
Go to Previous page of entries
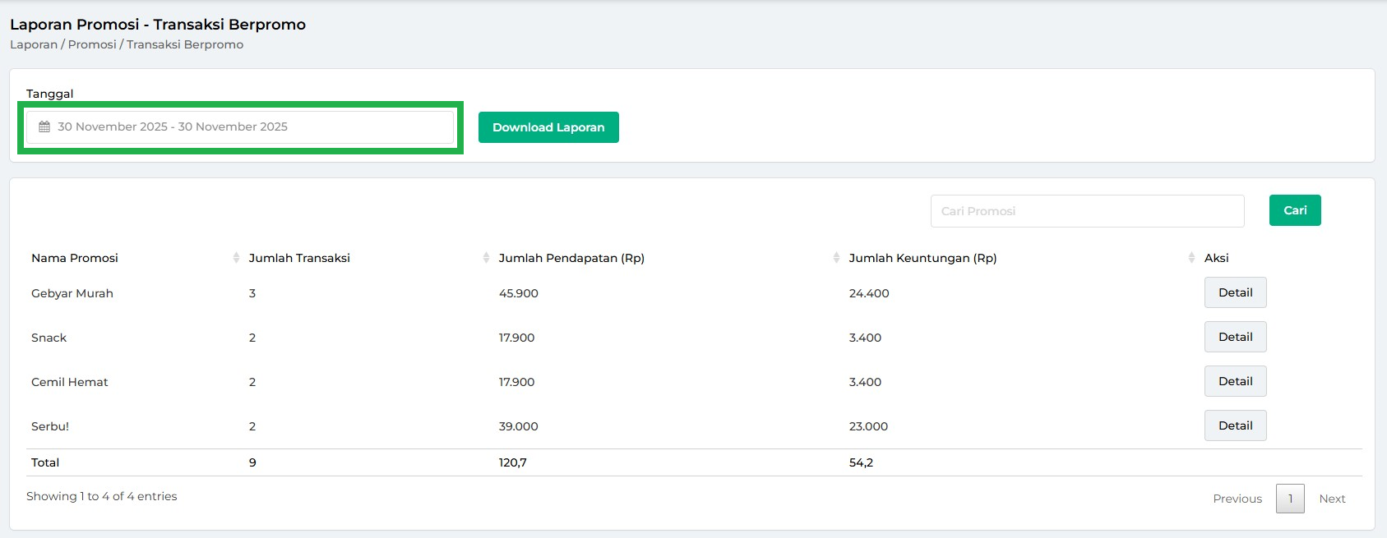pos(1237,499)
